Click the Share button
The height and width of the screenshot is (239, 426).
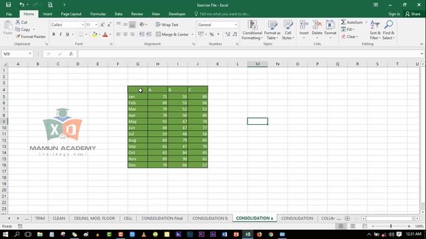(x=413, y=14)
